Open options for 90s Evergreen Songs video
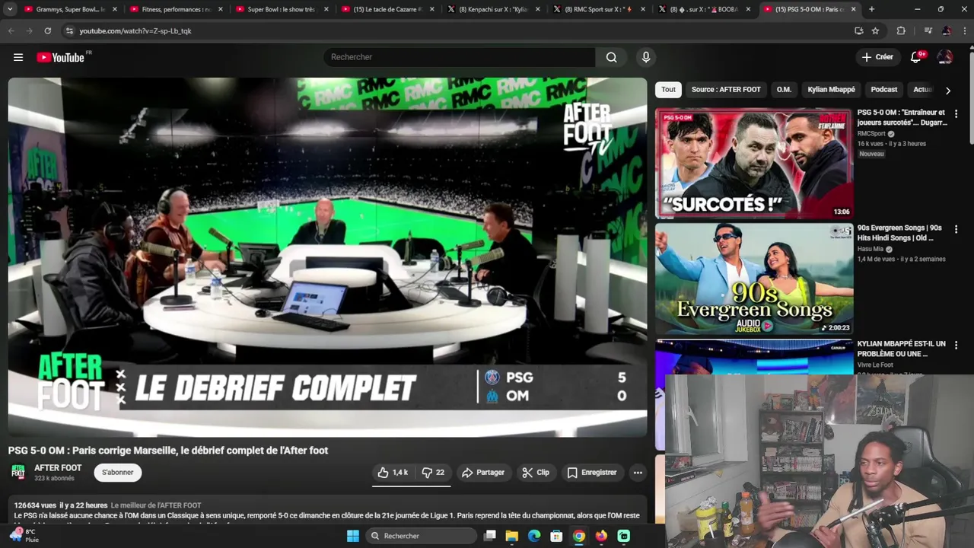This screenshot has height=548, width=974. 956,229
